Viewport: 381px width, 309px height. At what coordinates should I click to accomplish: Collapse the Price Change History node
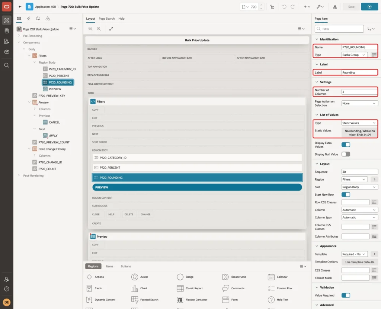tap(29, 149)
